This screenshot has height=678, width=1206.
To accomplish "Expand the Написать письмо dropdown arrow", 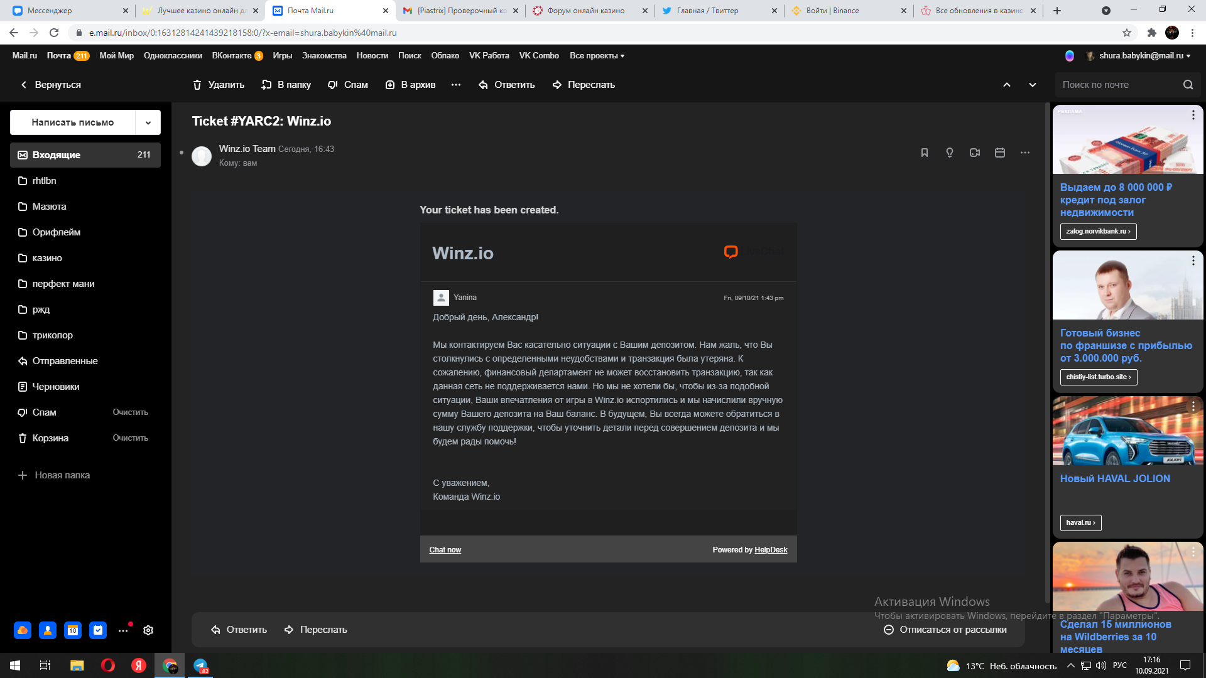I will [148, 122].
